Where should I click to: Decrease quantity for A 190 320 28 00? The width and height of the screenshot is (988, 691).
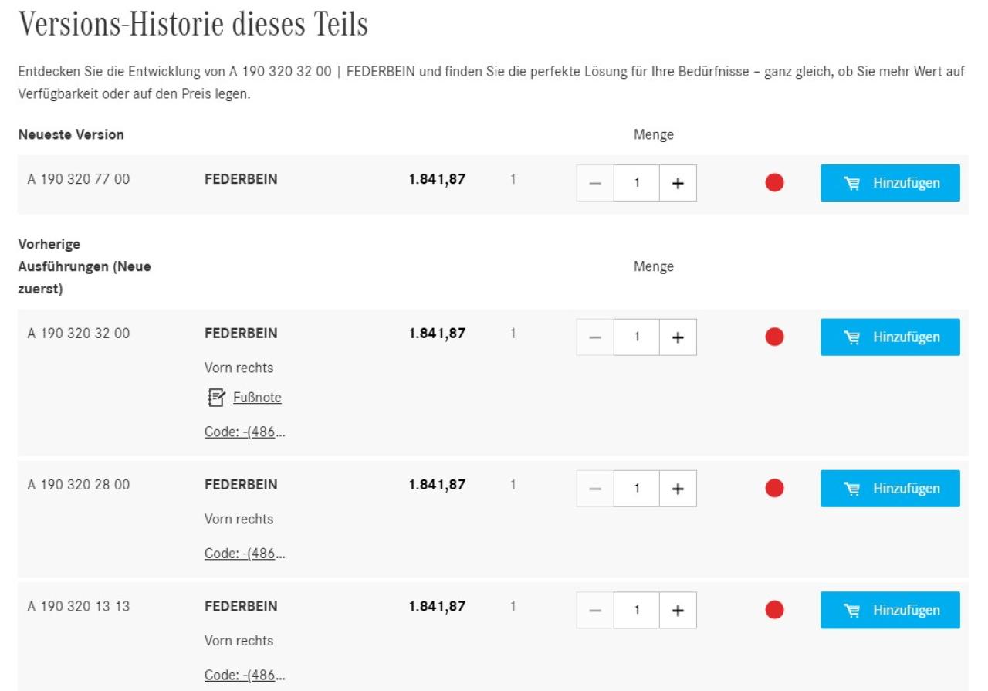(x=595, y=489)
